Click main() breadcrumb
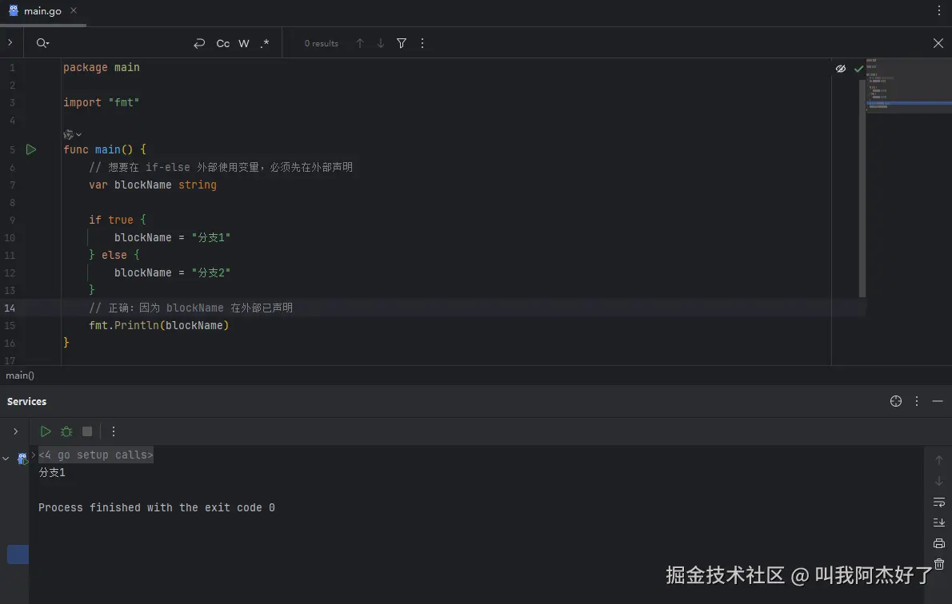Image resolution: width=952 pixels, height=604 pixels. [x=20, y=376]
